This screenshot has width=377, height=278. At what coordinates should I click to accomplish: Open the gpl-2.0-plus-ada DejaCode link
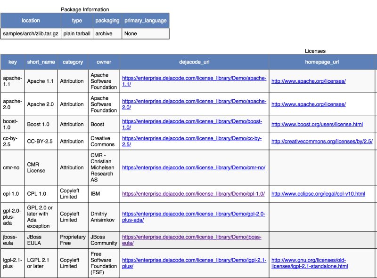(x=192, y=214)
